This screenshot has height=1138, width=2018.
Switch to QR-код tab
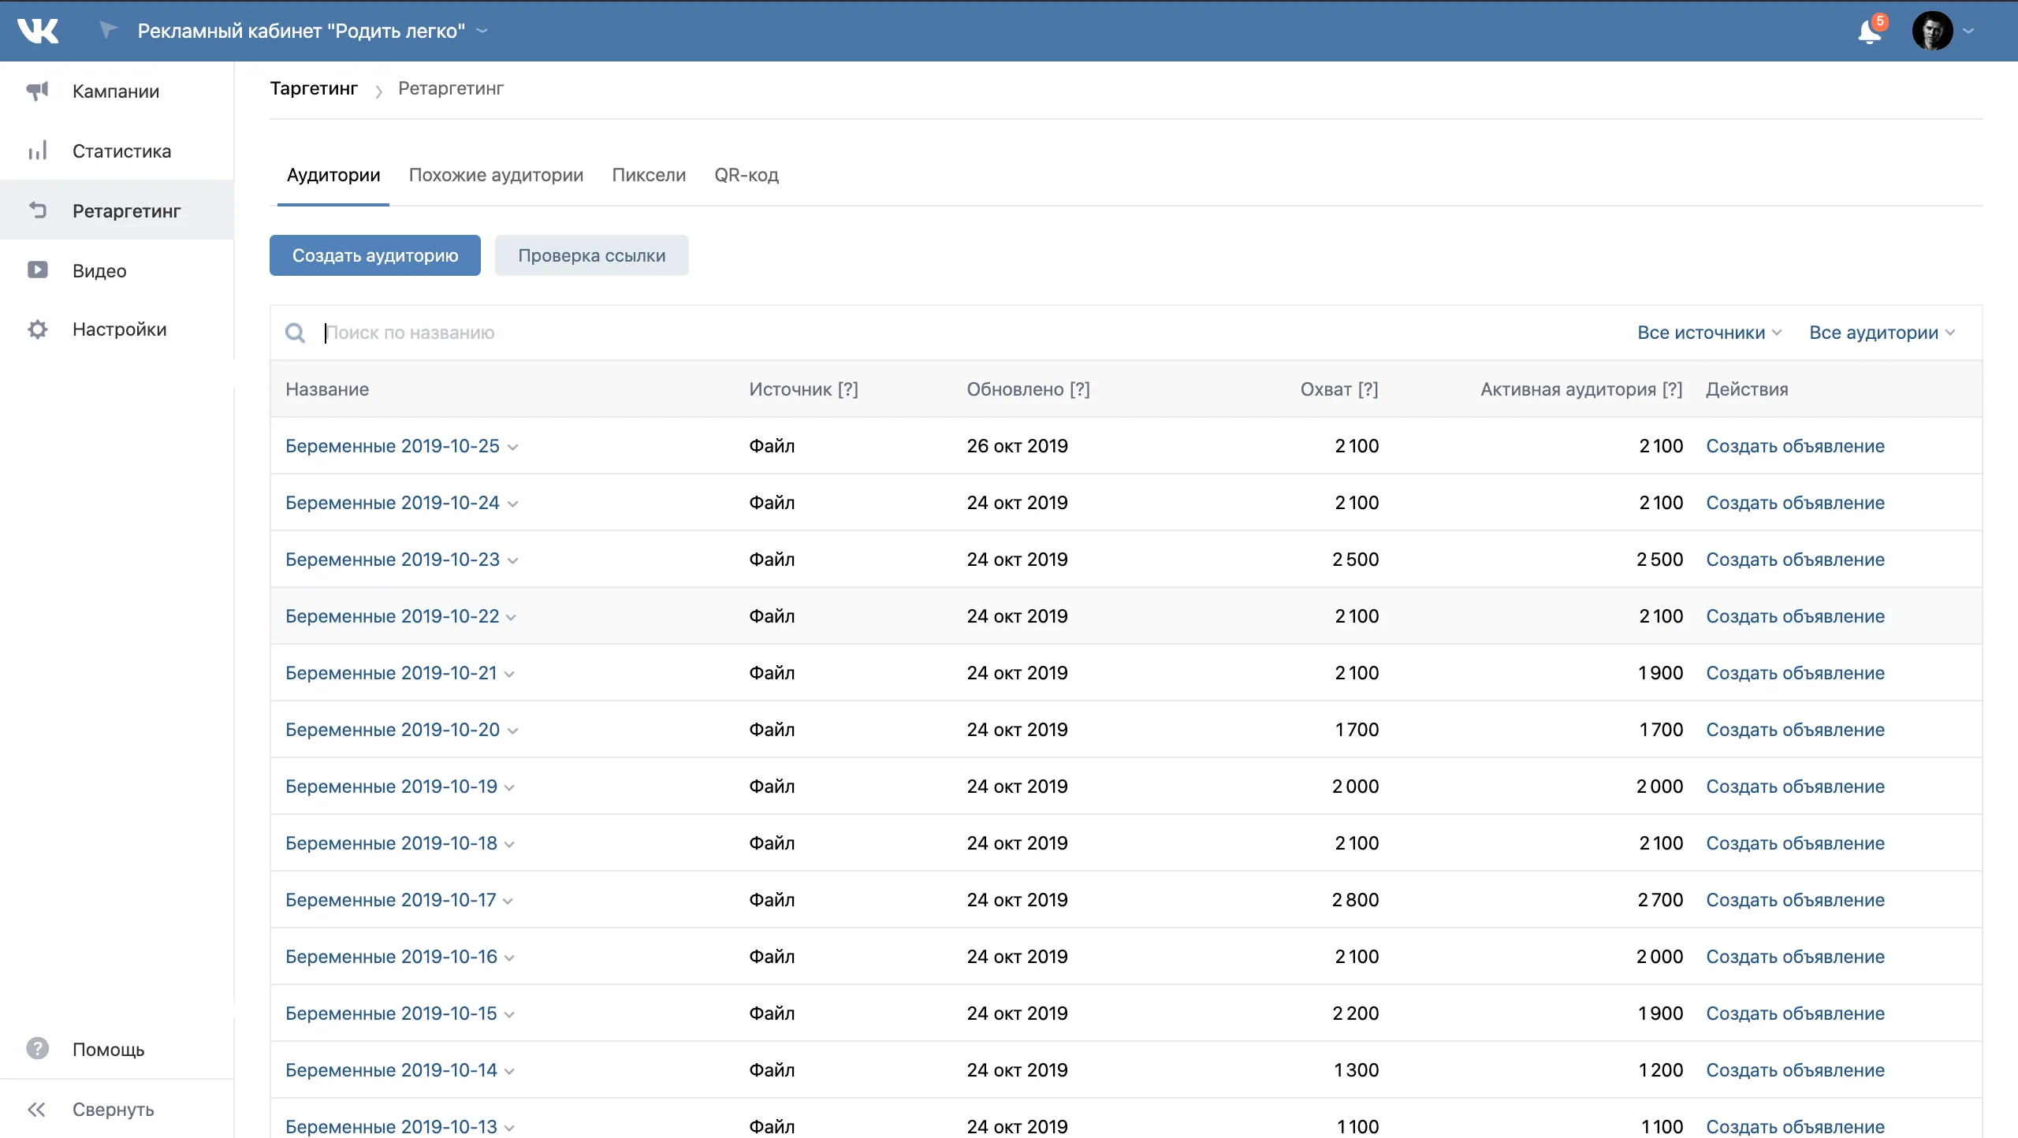click(x=746, y=175)
